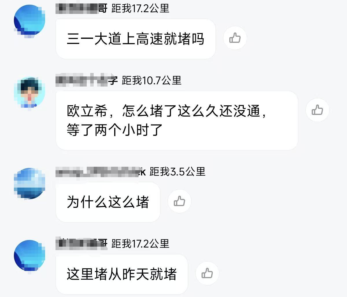Like the comment 三一大道上高速就堵吗
This screenshot has width=347, height=297.
click(235, 38)
